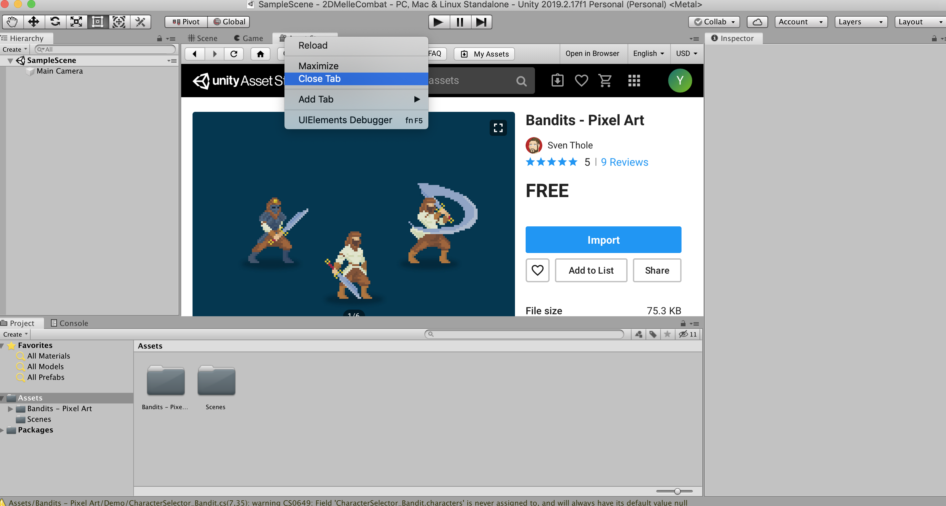Select the Hand tool in the toolbar

click(x=12, y=22)
